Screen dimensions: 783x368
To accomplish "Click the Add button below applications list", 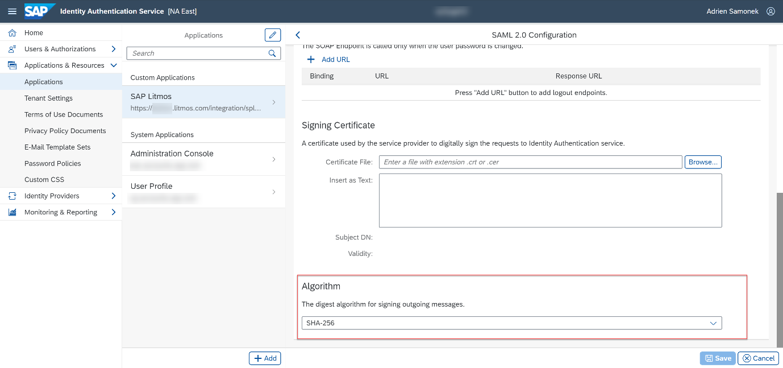I will (265, 358).
